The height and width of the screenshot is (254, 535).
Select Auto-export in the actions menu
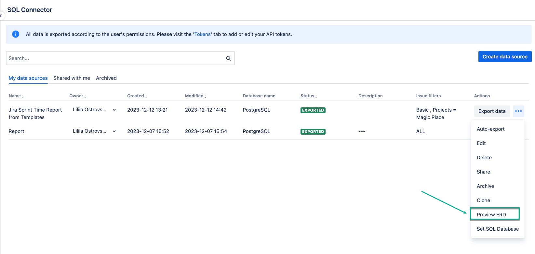(490, 129)
